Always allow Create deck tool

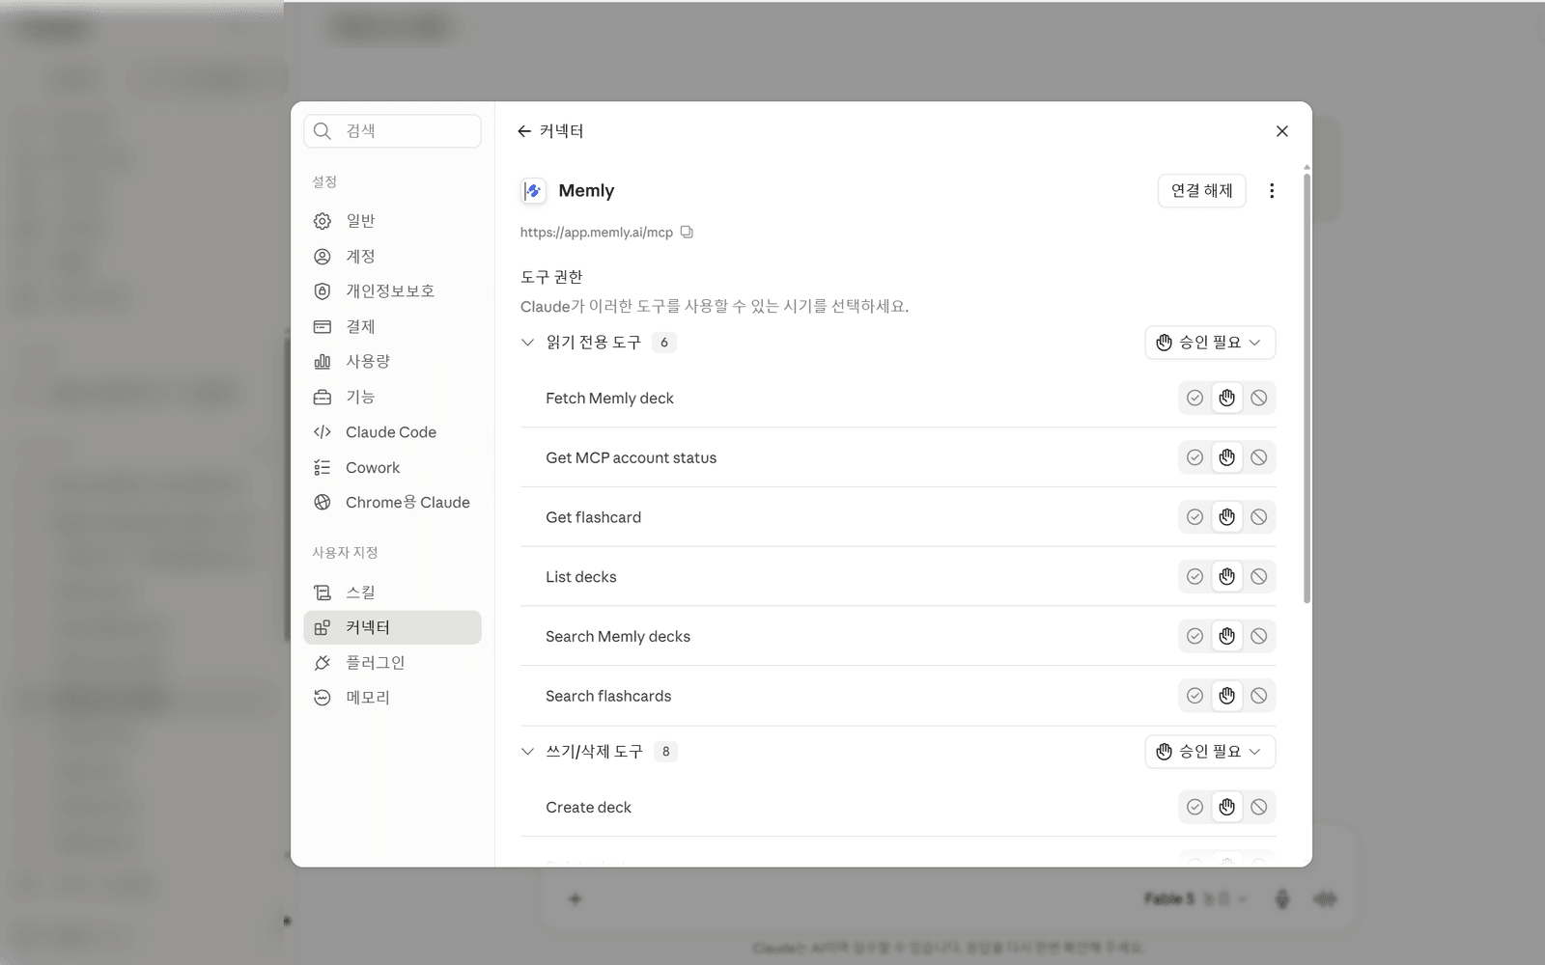1194,808
